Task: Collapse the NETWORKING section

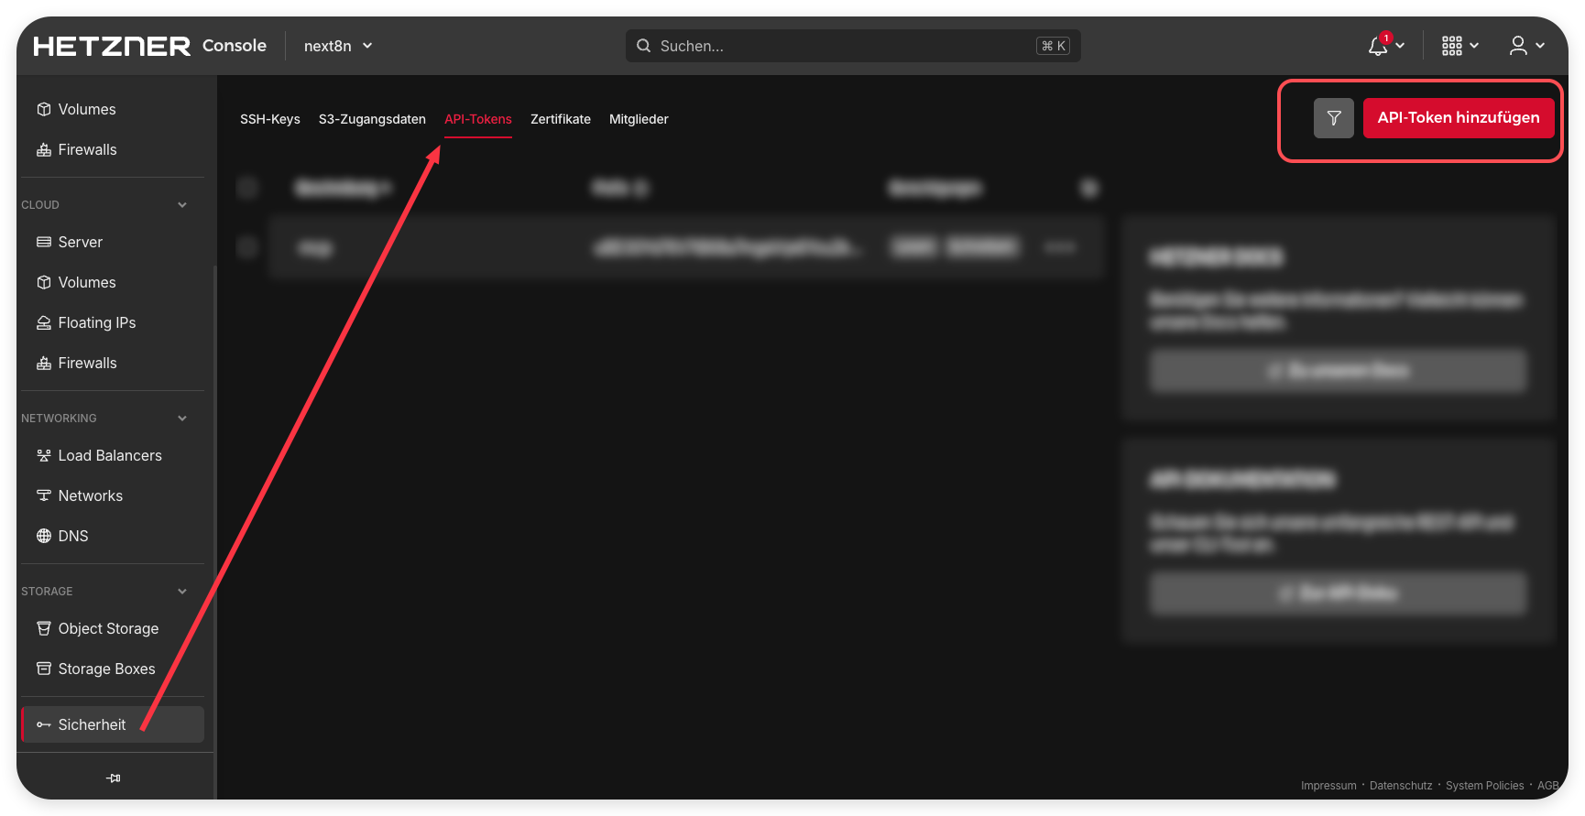Action: tap(181, 419)
